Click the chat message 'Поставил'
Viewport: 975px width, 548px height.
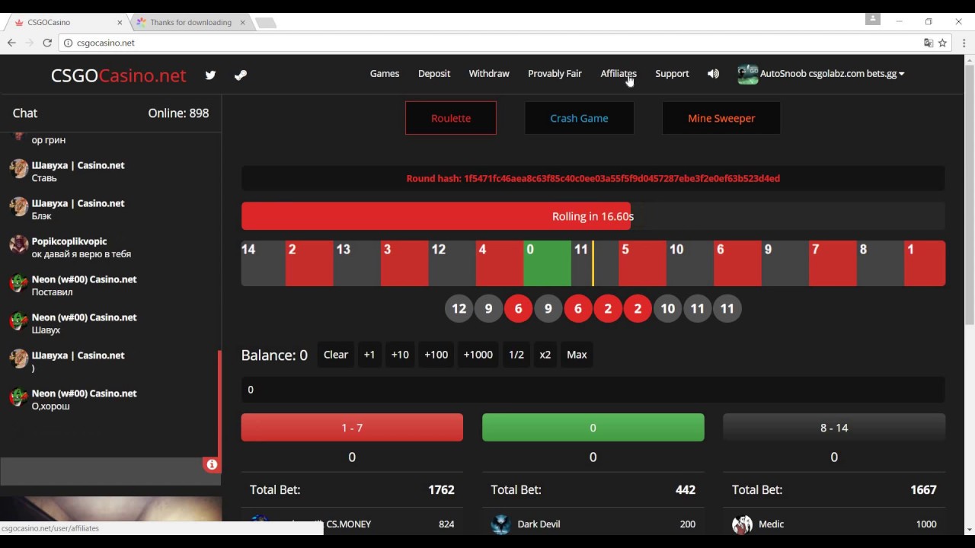52,292
